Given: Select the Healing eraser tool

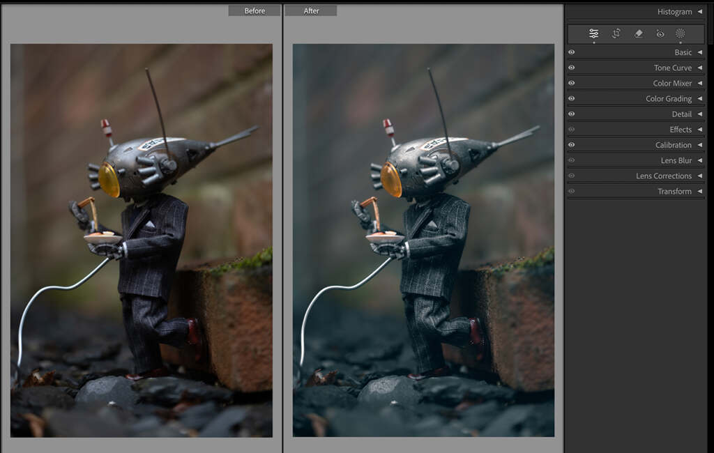Looking at the screenshot, I should pyautogui.click(x=639, y=33).
